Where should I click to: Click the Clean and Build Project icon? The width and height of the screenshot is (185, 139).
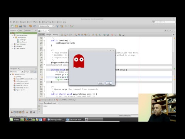(x=62, y=26)
